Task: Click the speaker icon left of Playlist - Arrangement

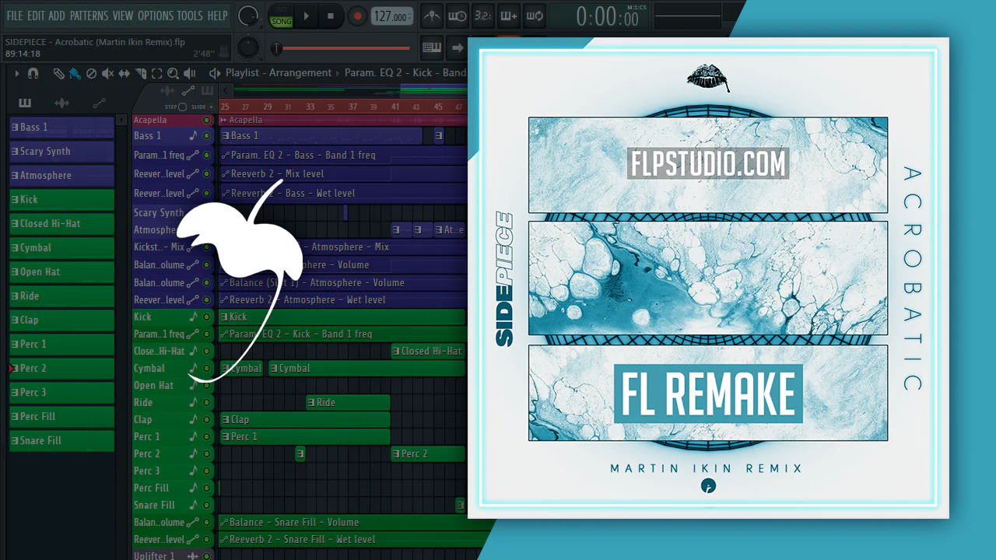Action: coord(215,73)
